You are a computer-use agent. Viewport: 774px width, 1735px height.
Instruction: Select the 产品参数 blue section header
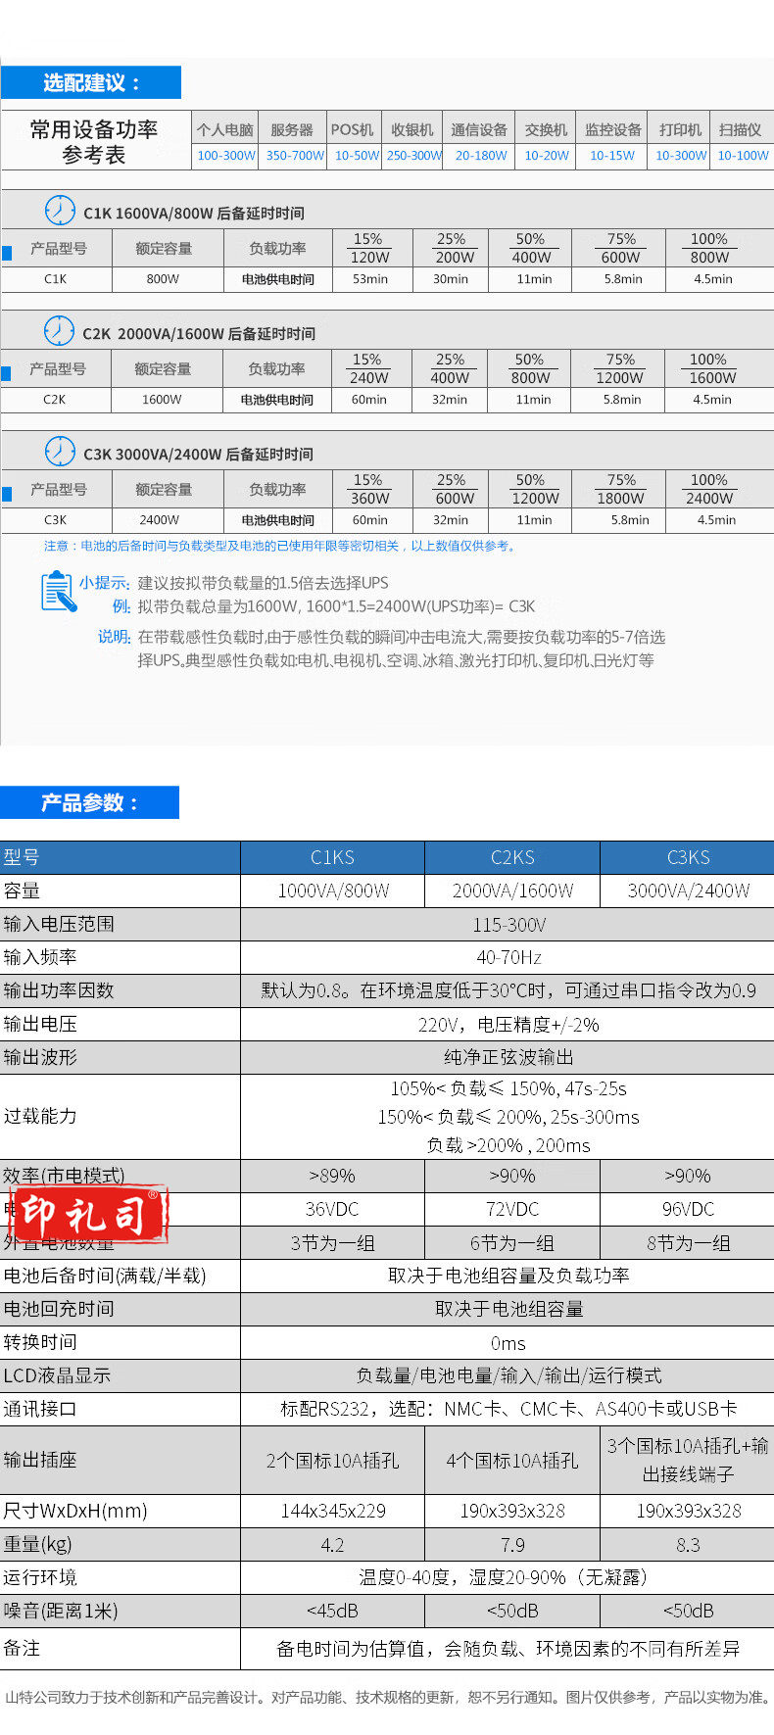90,802
